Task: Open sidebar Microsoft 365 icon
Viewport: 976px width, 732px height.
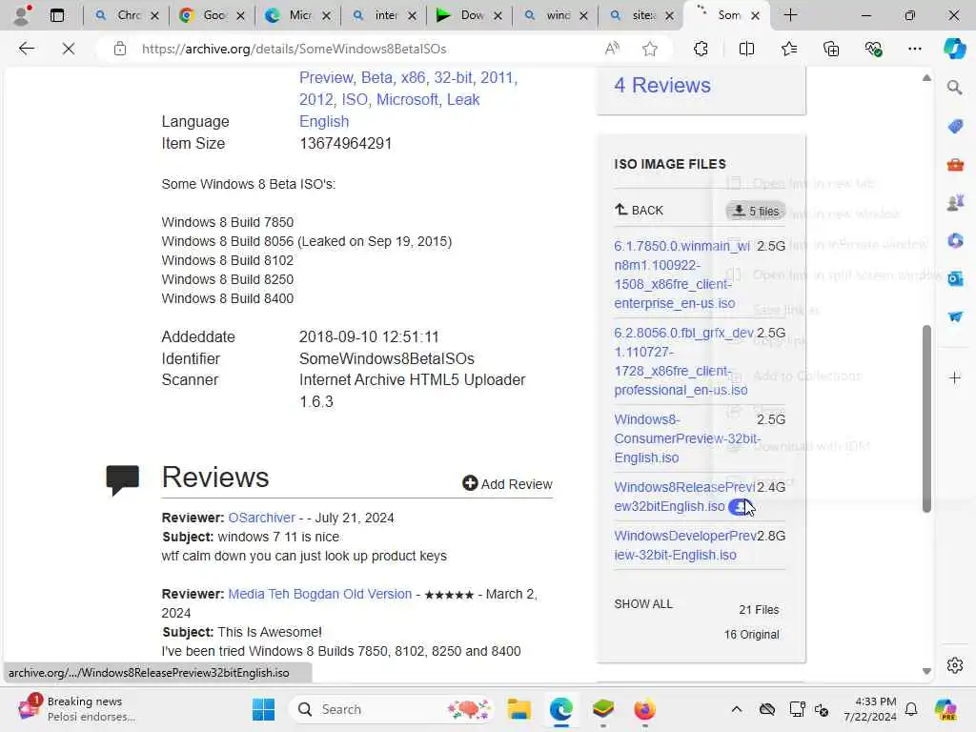Action: click(x=955, y=240)
